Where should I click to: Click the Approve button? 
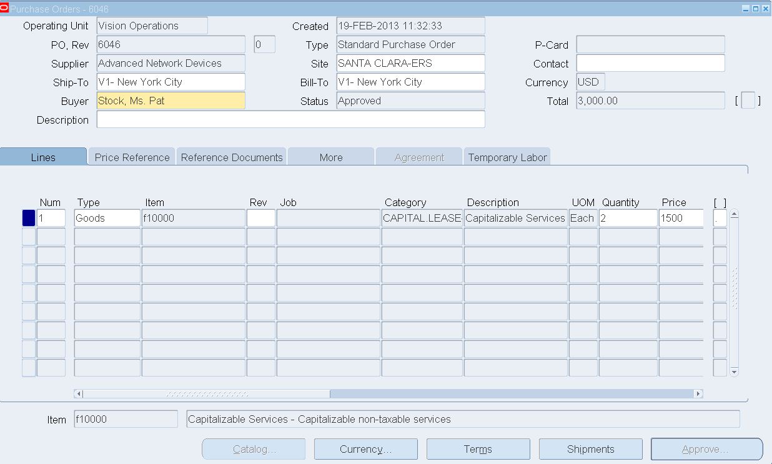click(x=707, y=449)
